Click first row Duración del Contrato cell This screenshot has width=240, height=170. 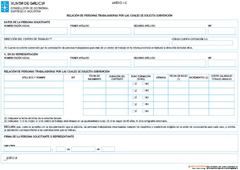(117, 84)
